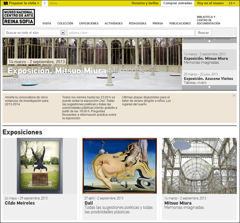Expand the Buscar en todo el sitio dropdown arrow
Image resolution: width=240 pixels, height=223 pixels.
[63, 33]
